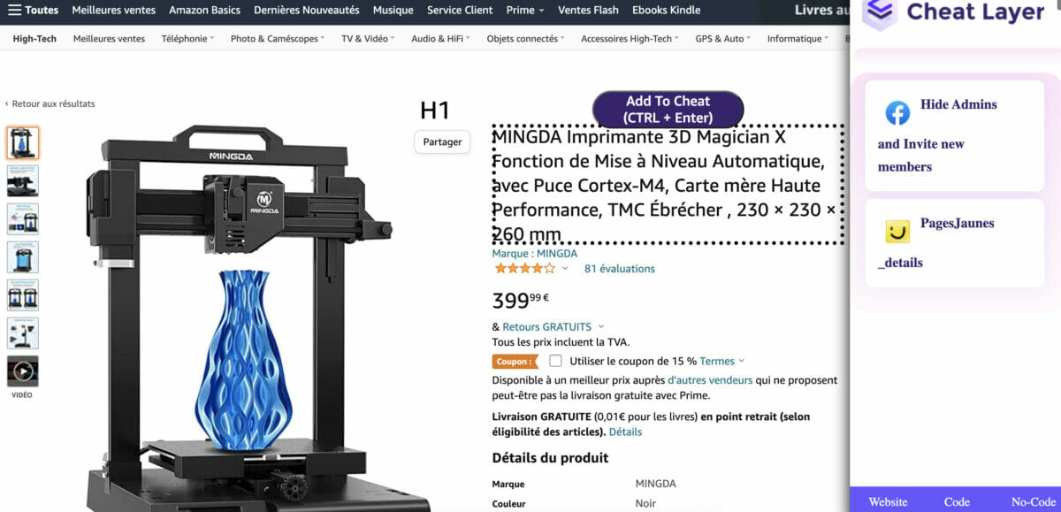Play the product video thumbnail
The height and width of the screenshot is (512, 1061).
(x=23, y=371)
